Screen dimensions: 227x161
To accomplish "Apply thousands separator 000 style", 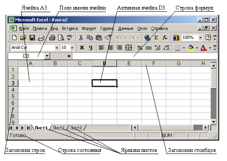I will click(x=149, y=47).
